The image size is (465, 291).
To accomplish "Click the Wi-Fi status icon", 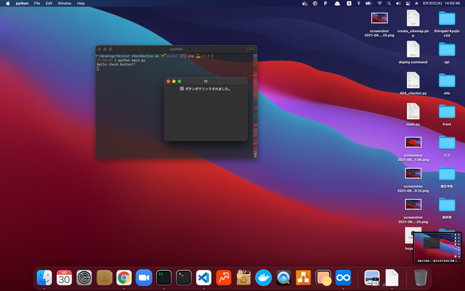I will 379,3.
